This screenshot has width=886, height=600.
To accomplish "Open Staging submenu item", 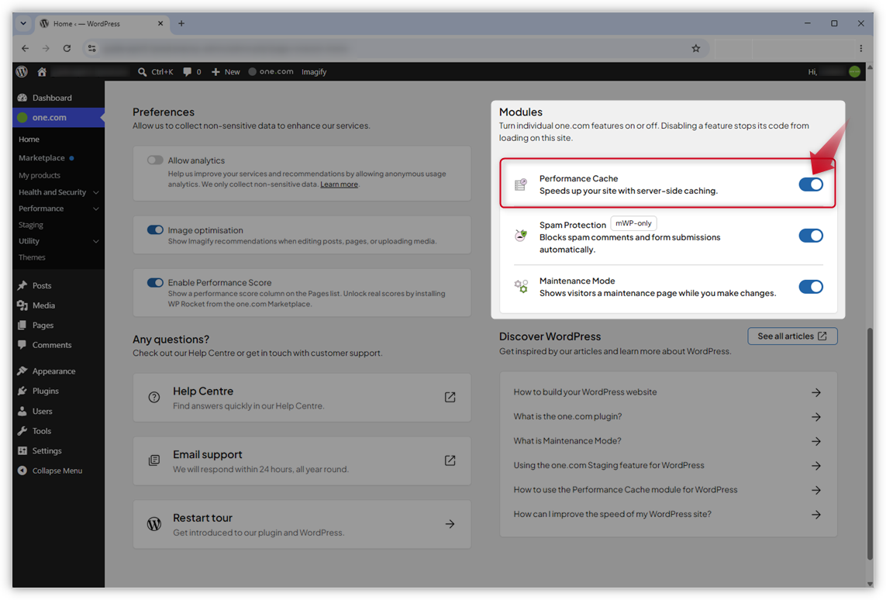I will pyautogui.click(x=30, y=225).
